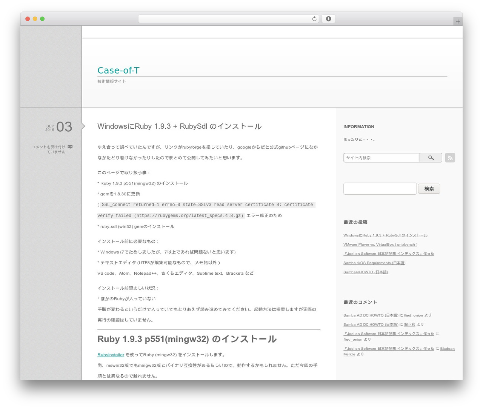Open the 堀正和 commenter link
Image resolution: width=483 pixels, height=409 pixels.
click(x=409, y=324)
